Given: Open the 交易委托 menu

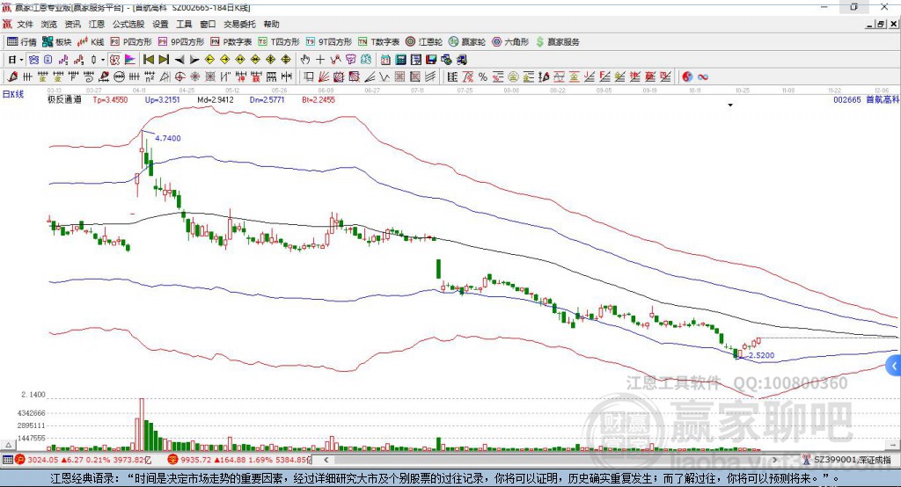Looking at the screenshot, I should tap(239, 24).
